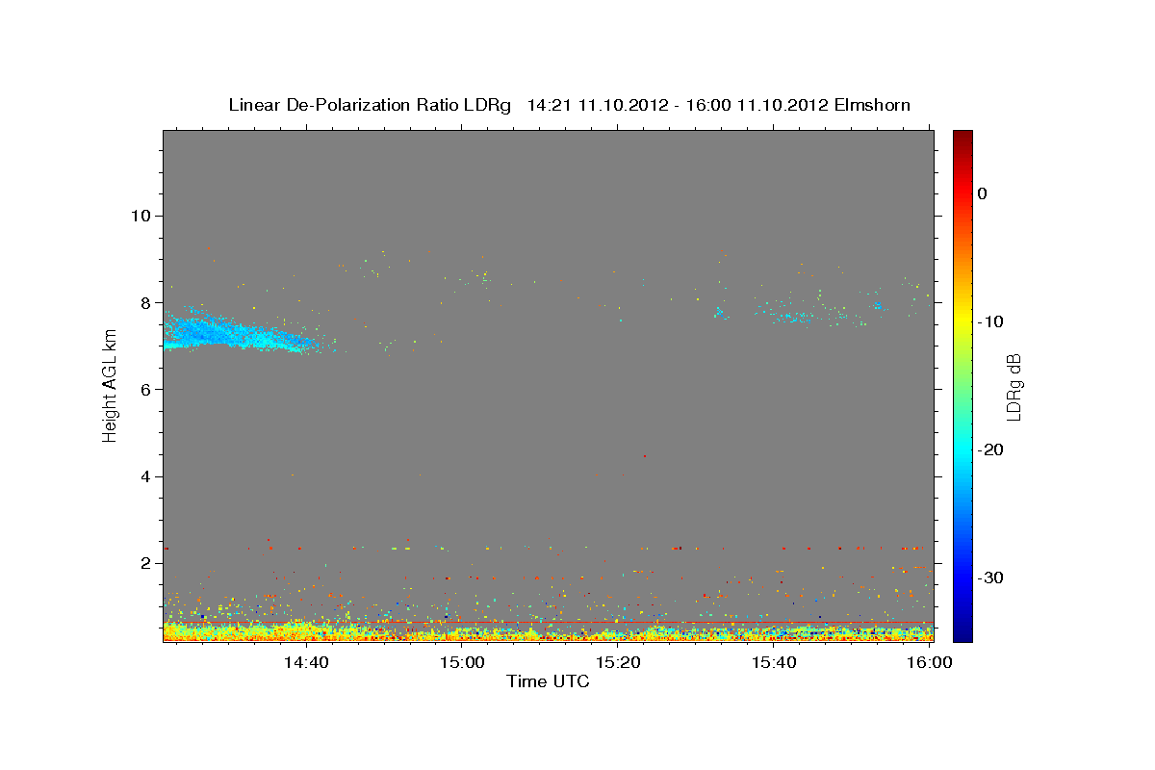The height and width of the screenshot is (770, 1155).
Task: Click the colorbar value 0
Action: 983,193
